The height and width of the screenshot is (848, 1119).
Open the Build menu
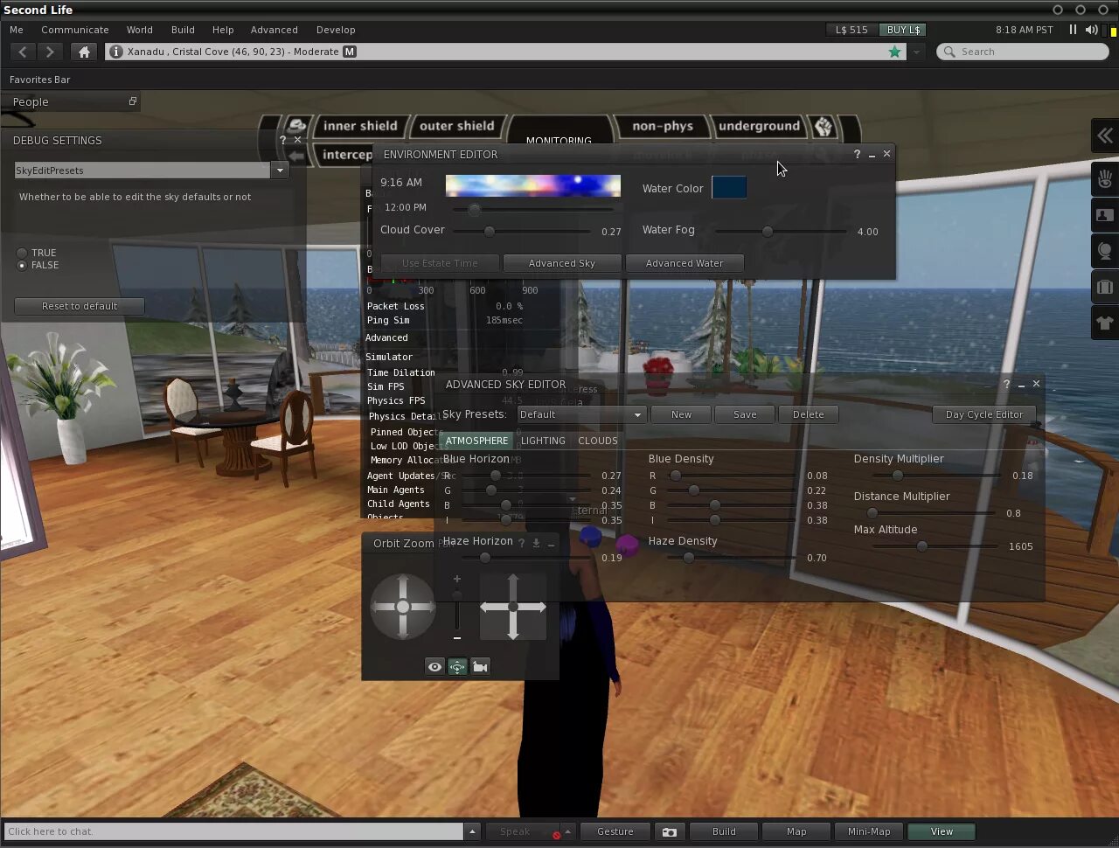pos(183,30)
